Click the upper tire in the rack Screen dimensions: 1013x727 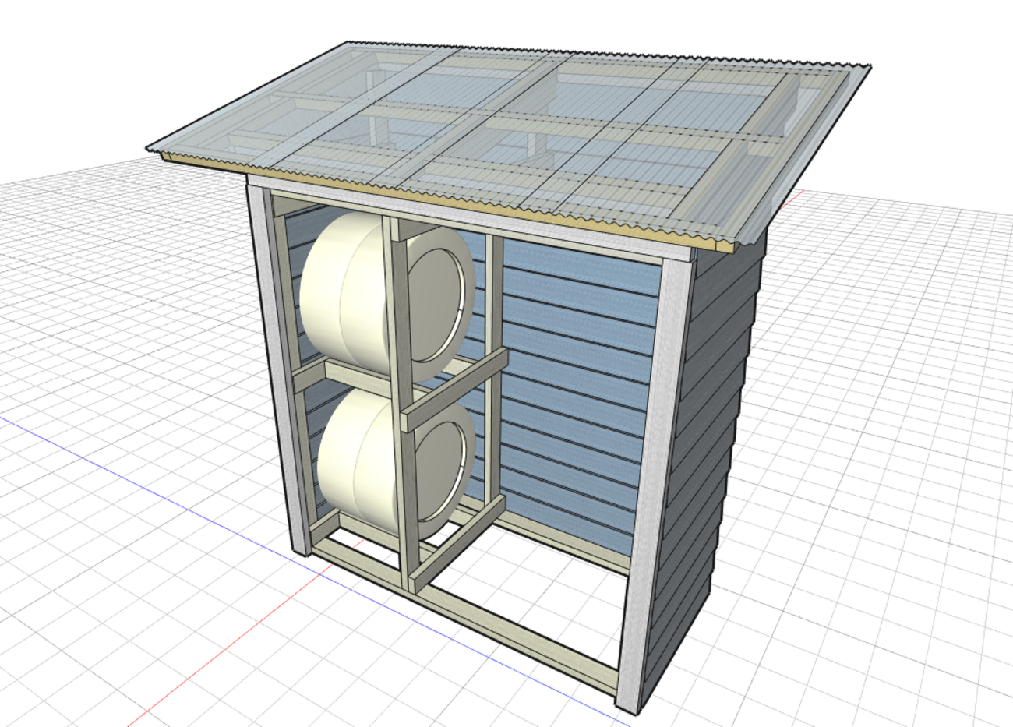coord(343,288)
